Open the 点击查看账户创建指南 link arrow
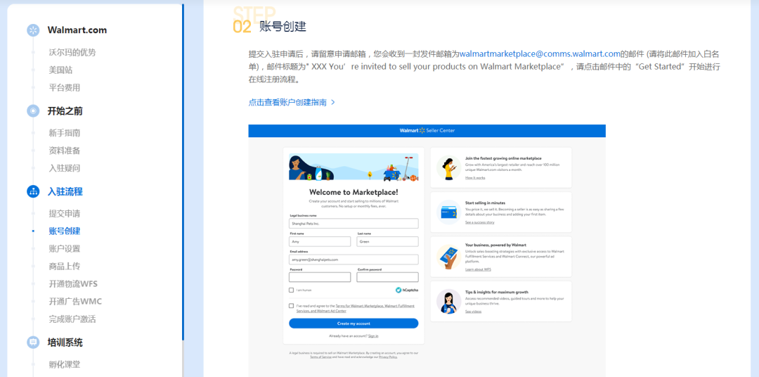 (x=332, y=103)
